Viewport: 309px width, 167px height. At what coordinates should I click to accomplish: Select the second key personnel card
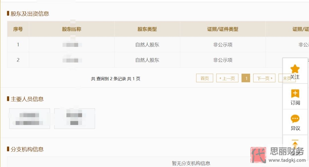74,118
